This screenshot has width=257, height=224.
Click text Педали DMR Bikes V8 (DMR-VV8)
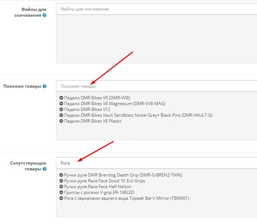pos(97,98)
